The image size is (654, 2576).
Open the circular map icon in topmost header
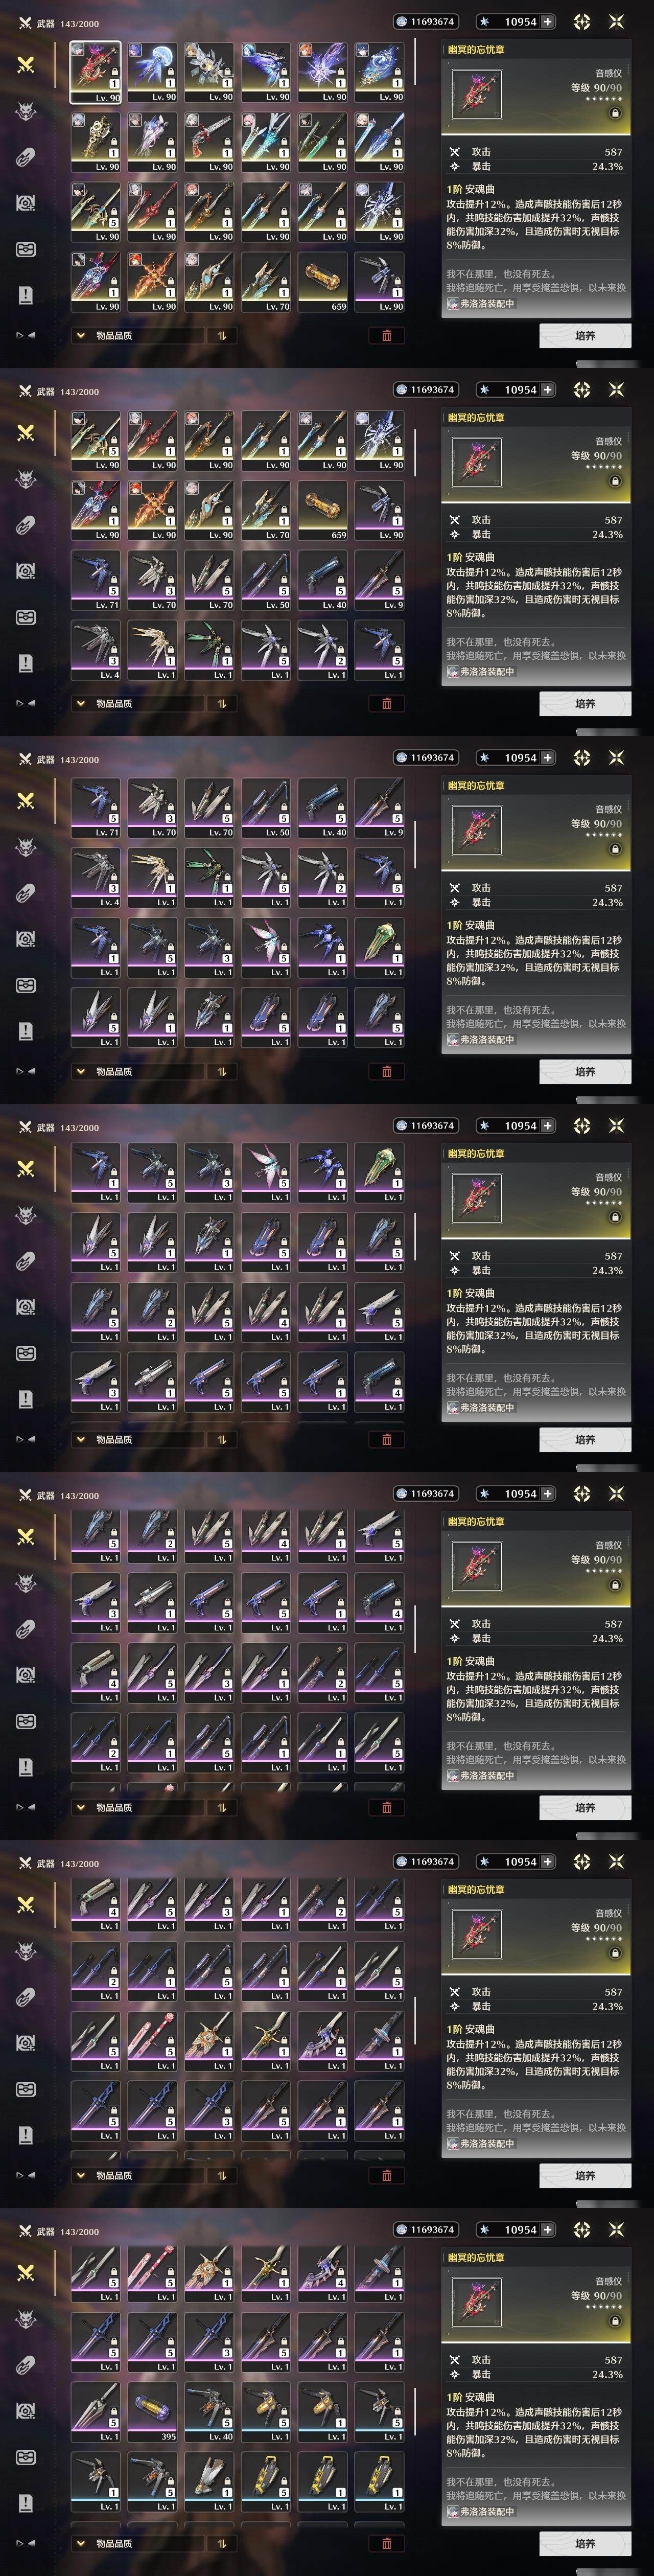(582, 21)
